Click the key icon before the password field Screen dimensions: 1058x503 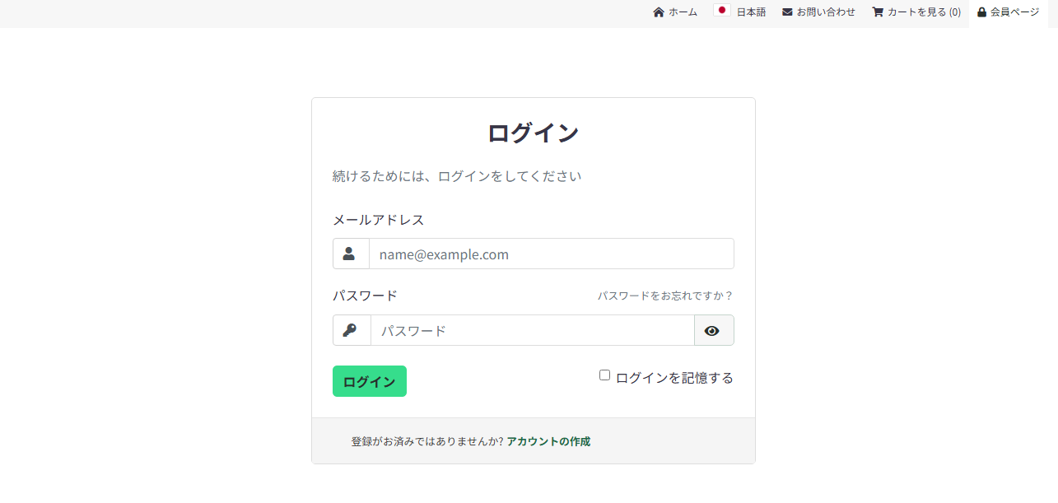coord(350,330)
